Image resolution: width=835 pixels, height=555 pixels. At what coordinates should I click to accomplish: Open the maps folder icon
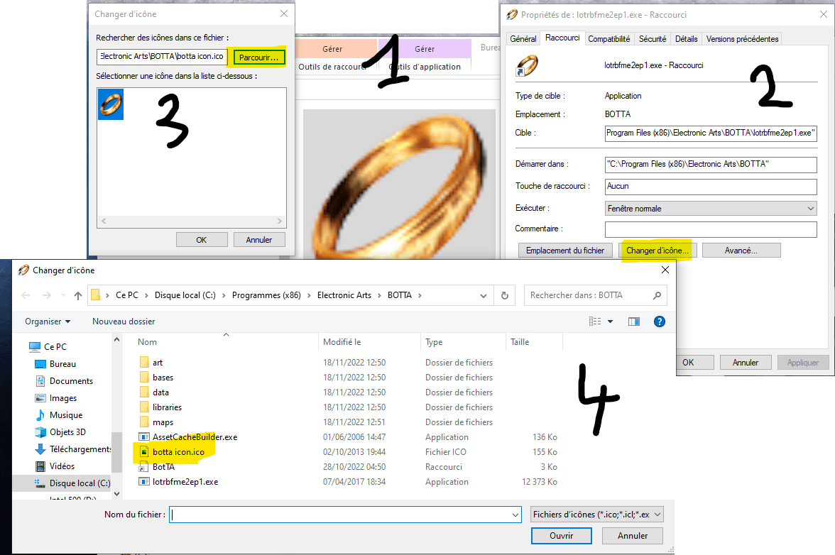(x=143, y=422)
